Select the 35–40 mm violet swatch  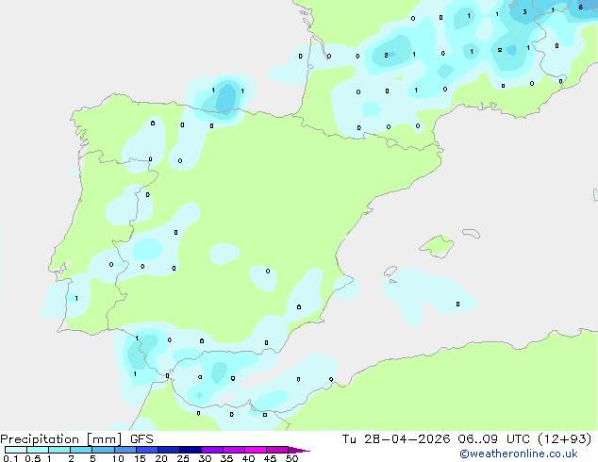(233, 450)
